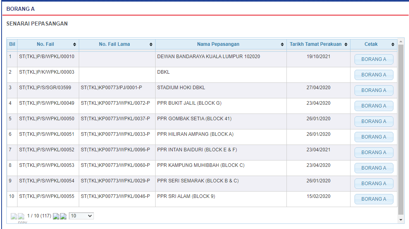Image resolution: width=409 pixels, height=229 pixels.
Task: Print BORANG A for PPR SRI ALAM
Action: (374, 199)
